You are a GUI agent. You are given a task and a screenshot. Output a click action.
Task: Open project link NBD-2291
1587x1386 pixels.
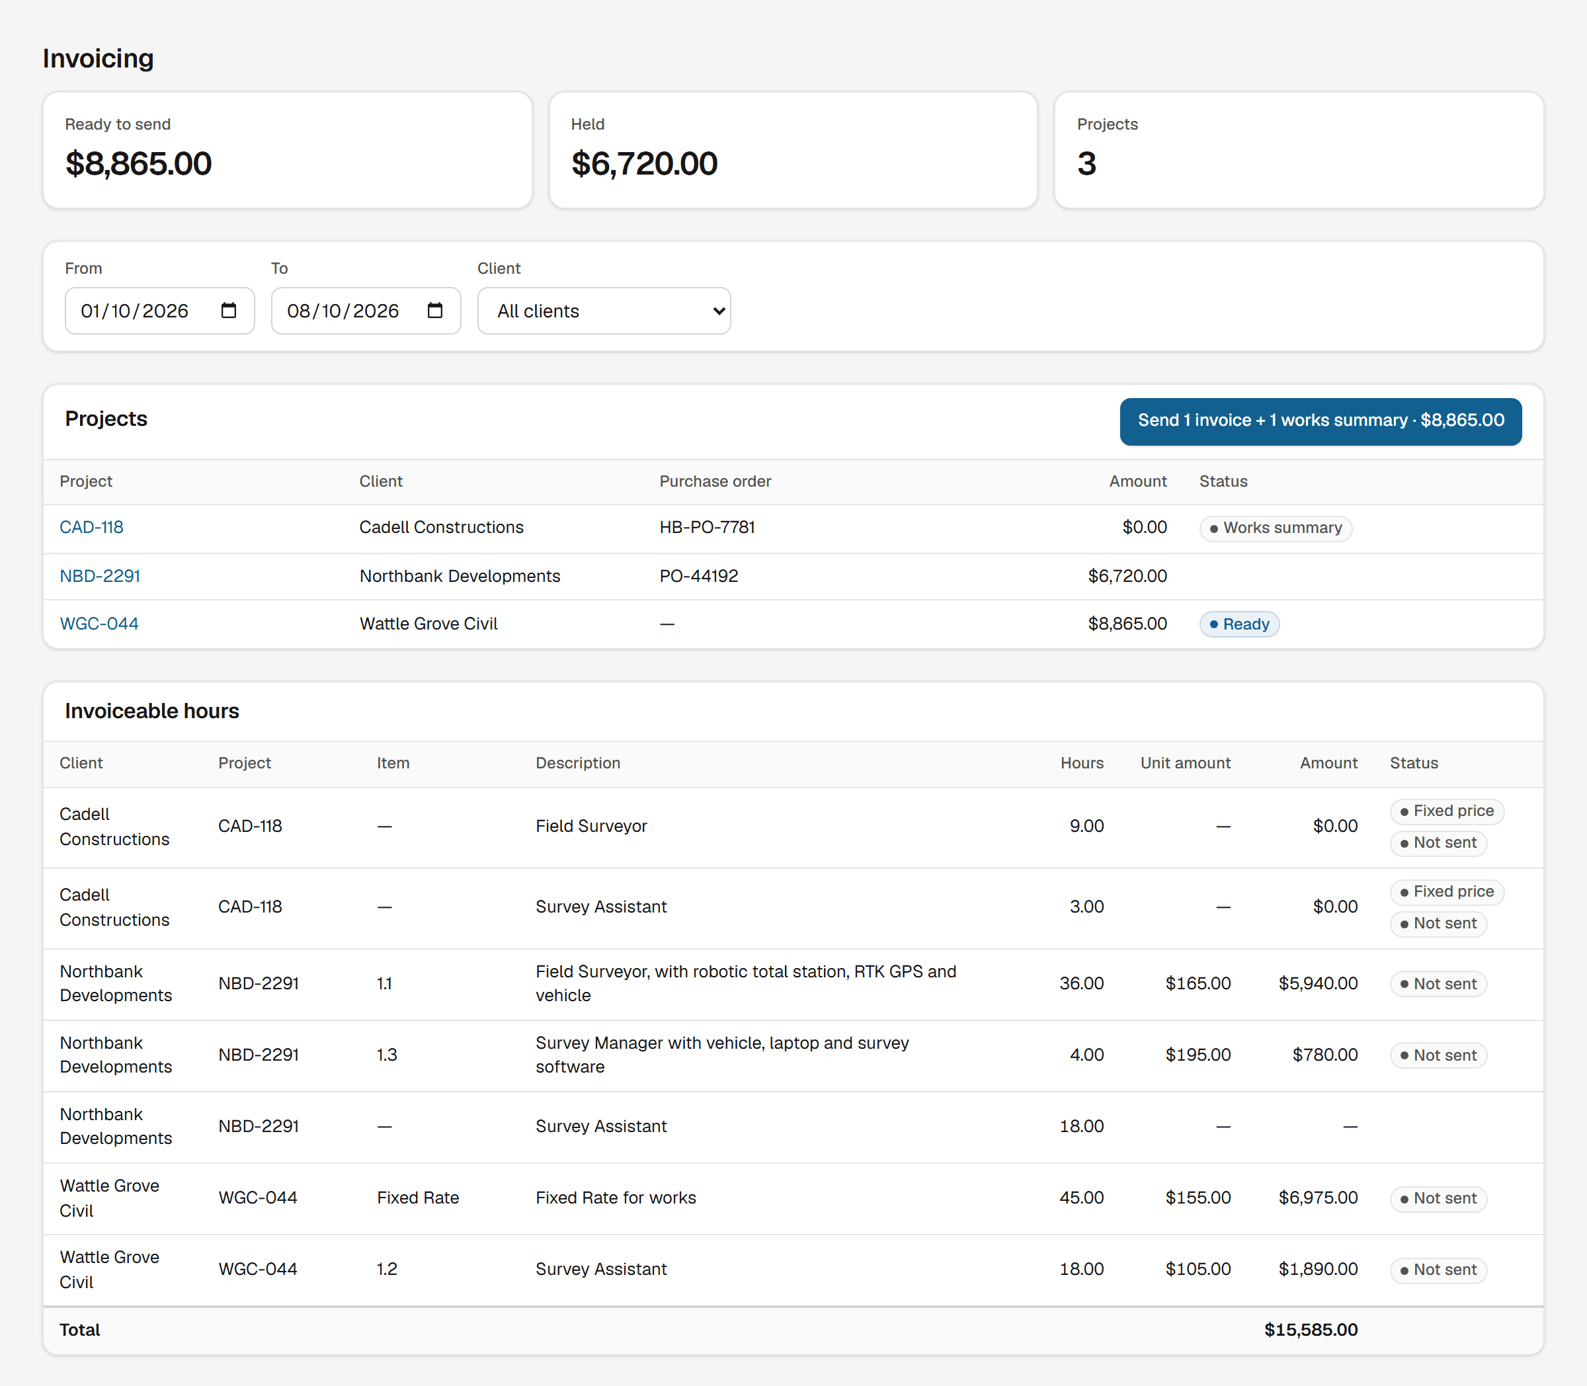100,576
